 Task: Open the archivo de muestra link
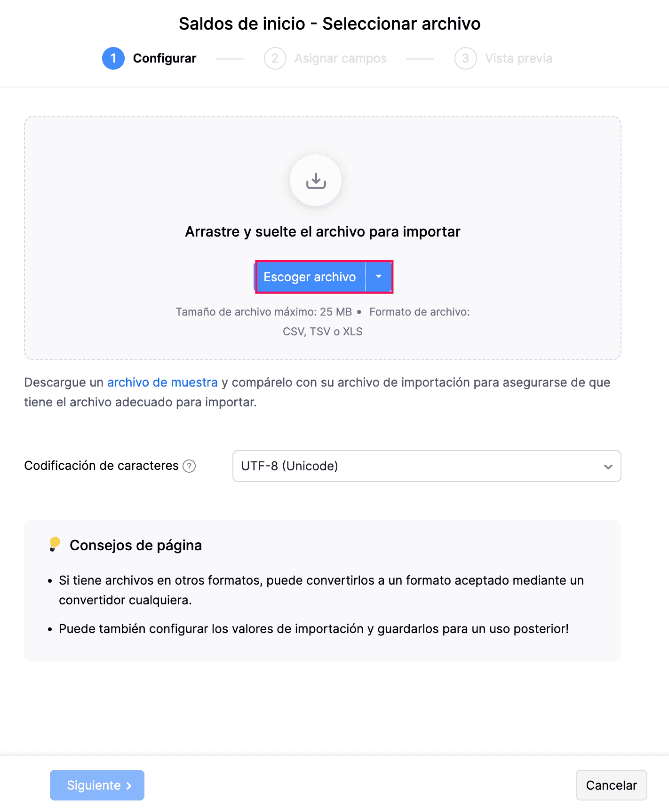tap(162, 382)
